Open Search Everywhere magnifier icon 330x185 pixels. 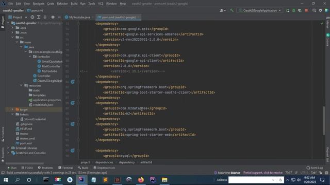point(314,10)
